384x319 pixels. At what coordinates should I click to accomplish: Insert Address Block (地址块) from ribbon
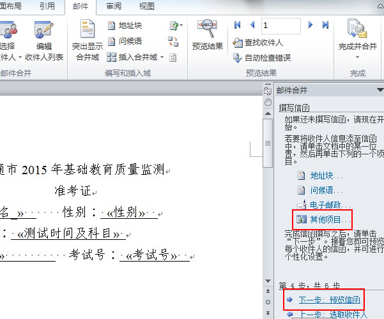[125, 26]
